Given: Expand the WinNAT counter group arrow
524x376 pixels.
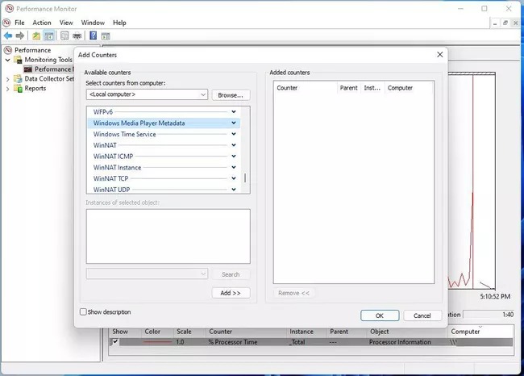Looking at the screenshot, I should tap(234, 145).
